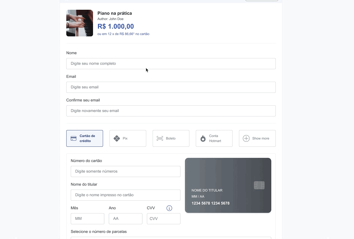354x239 pixels.
Task: Focus the Nome do titular field
Action: coord(126,195)
